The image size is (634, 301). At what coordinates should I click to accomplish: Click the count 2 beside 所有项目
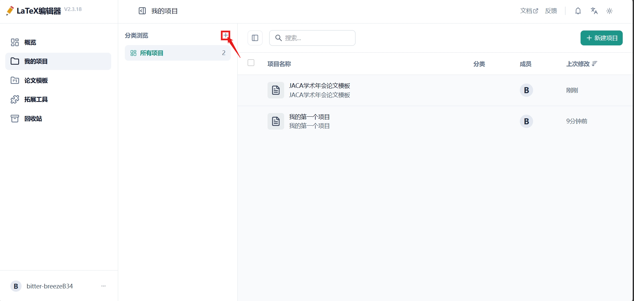click(x=224, y=53)
